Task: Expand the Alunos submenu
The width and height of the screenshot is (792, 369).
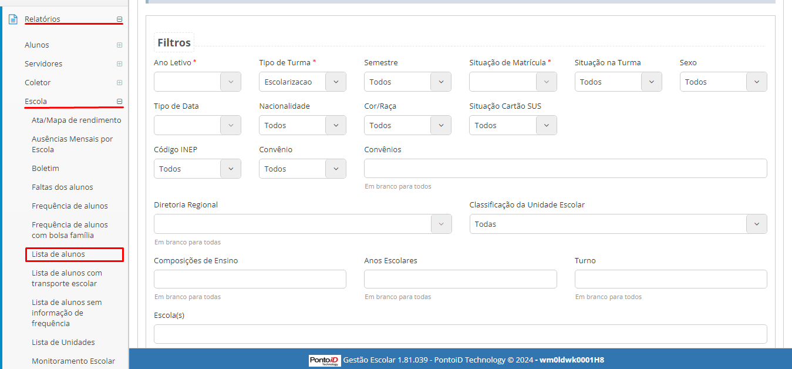Action: [x=120, y=45]
